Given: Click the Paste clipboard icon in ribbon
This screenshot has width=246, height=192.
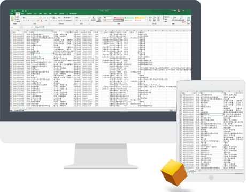Looking at the screenshot, I should (x=12, y=18).
